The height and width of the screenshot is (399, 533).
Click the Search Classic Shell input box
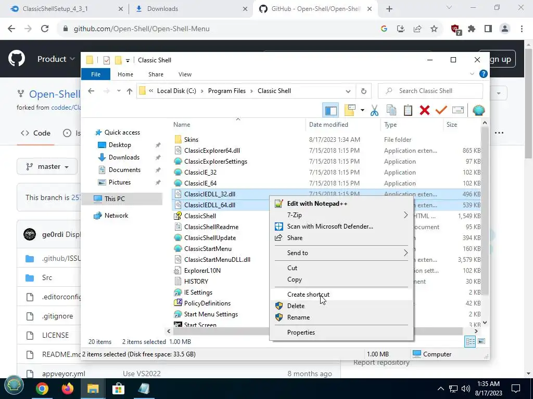pyautogui.click(x=430, y=91)
